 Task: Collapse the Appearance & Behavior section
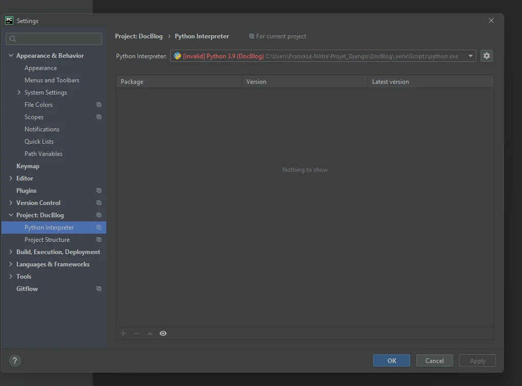tap(11, 56)
